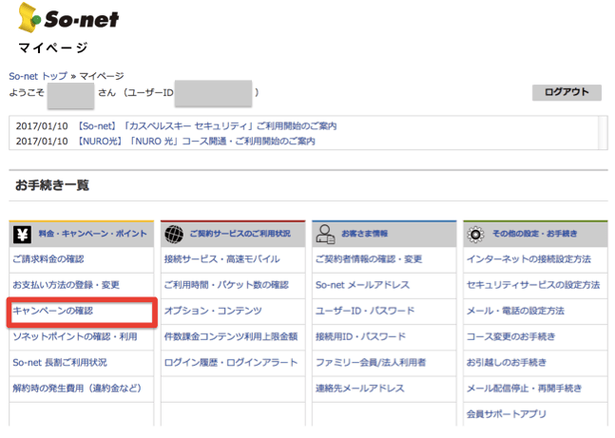
Task: Open ご契約者情報の確認・変更
Action: pos(369,259)
